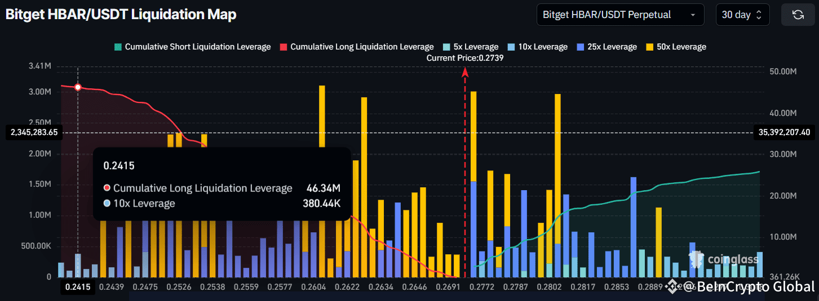Click the x-axis label 0.2802

point(550,287)
